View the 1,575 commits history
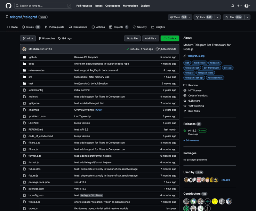 (166, 49)
